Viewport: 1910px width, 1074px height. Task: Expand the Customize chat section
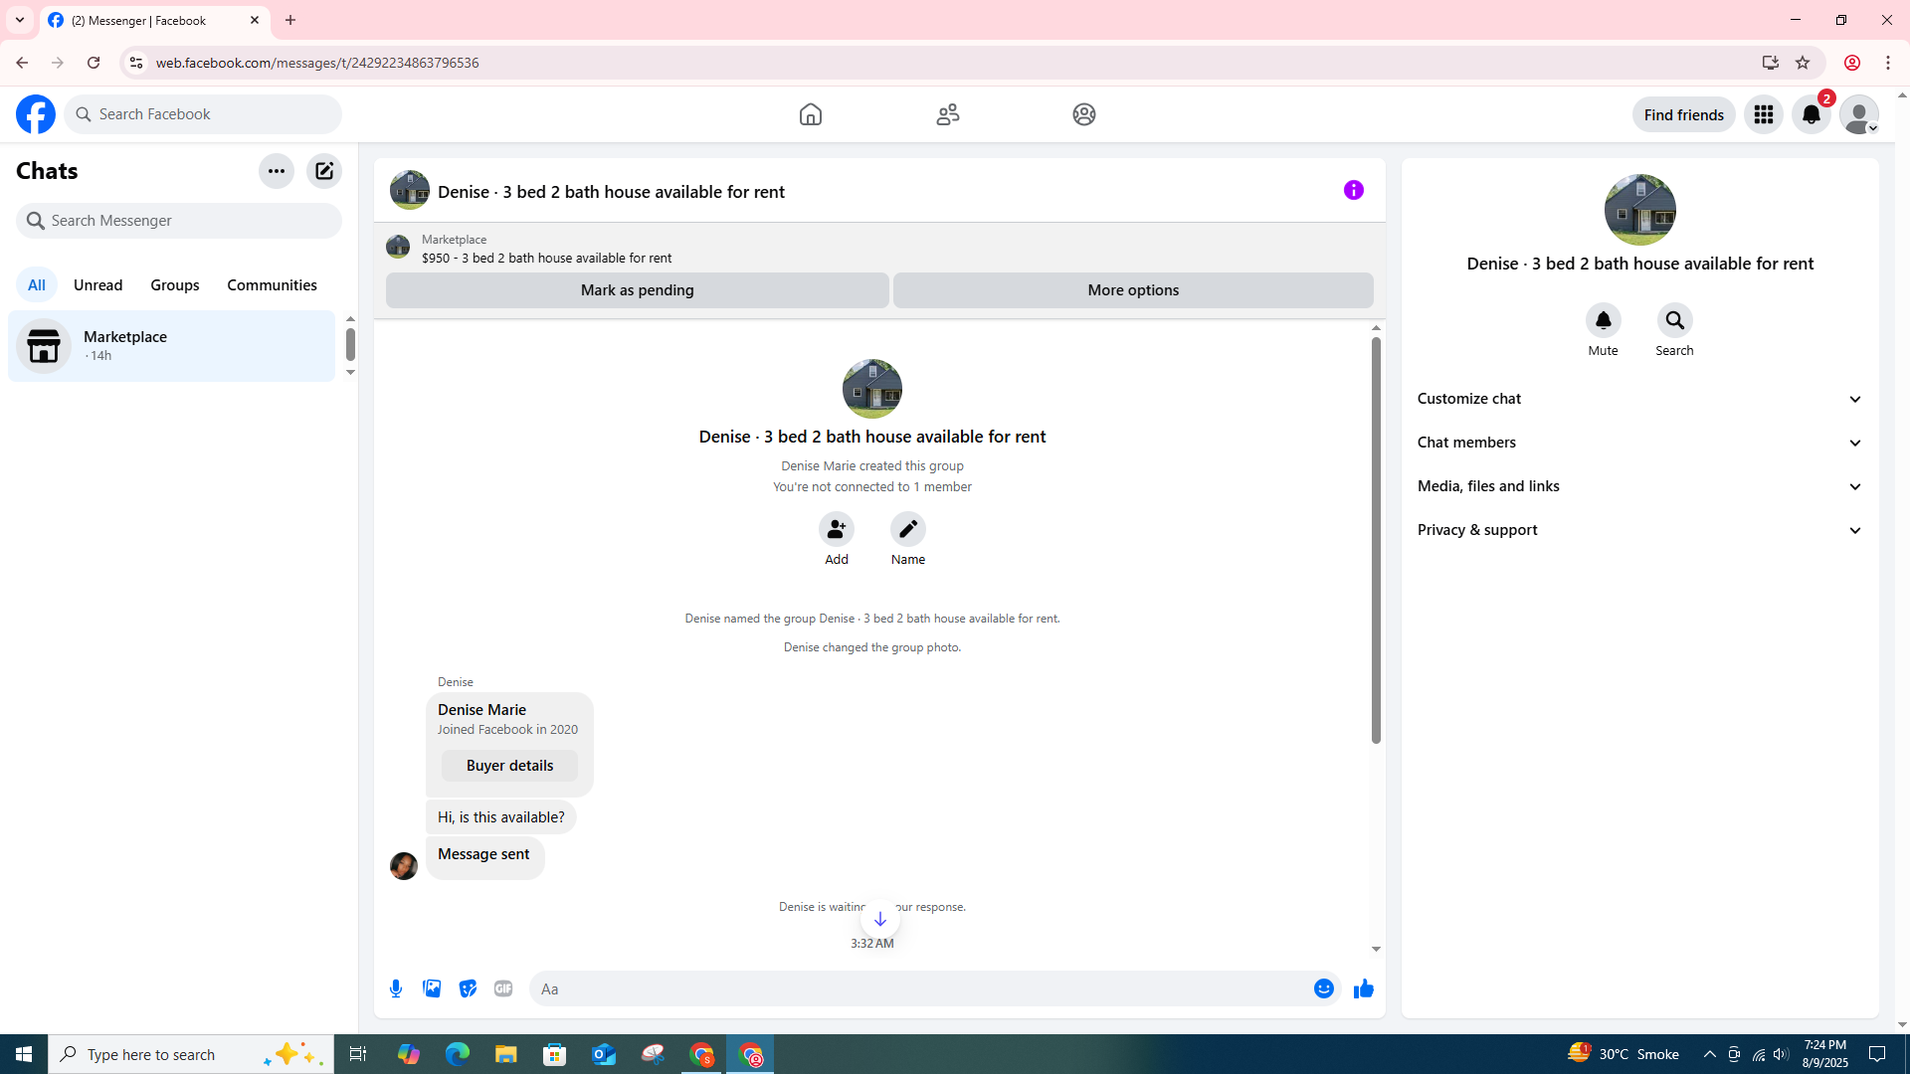click(1640, 399)
